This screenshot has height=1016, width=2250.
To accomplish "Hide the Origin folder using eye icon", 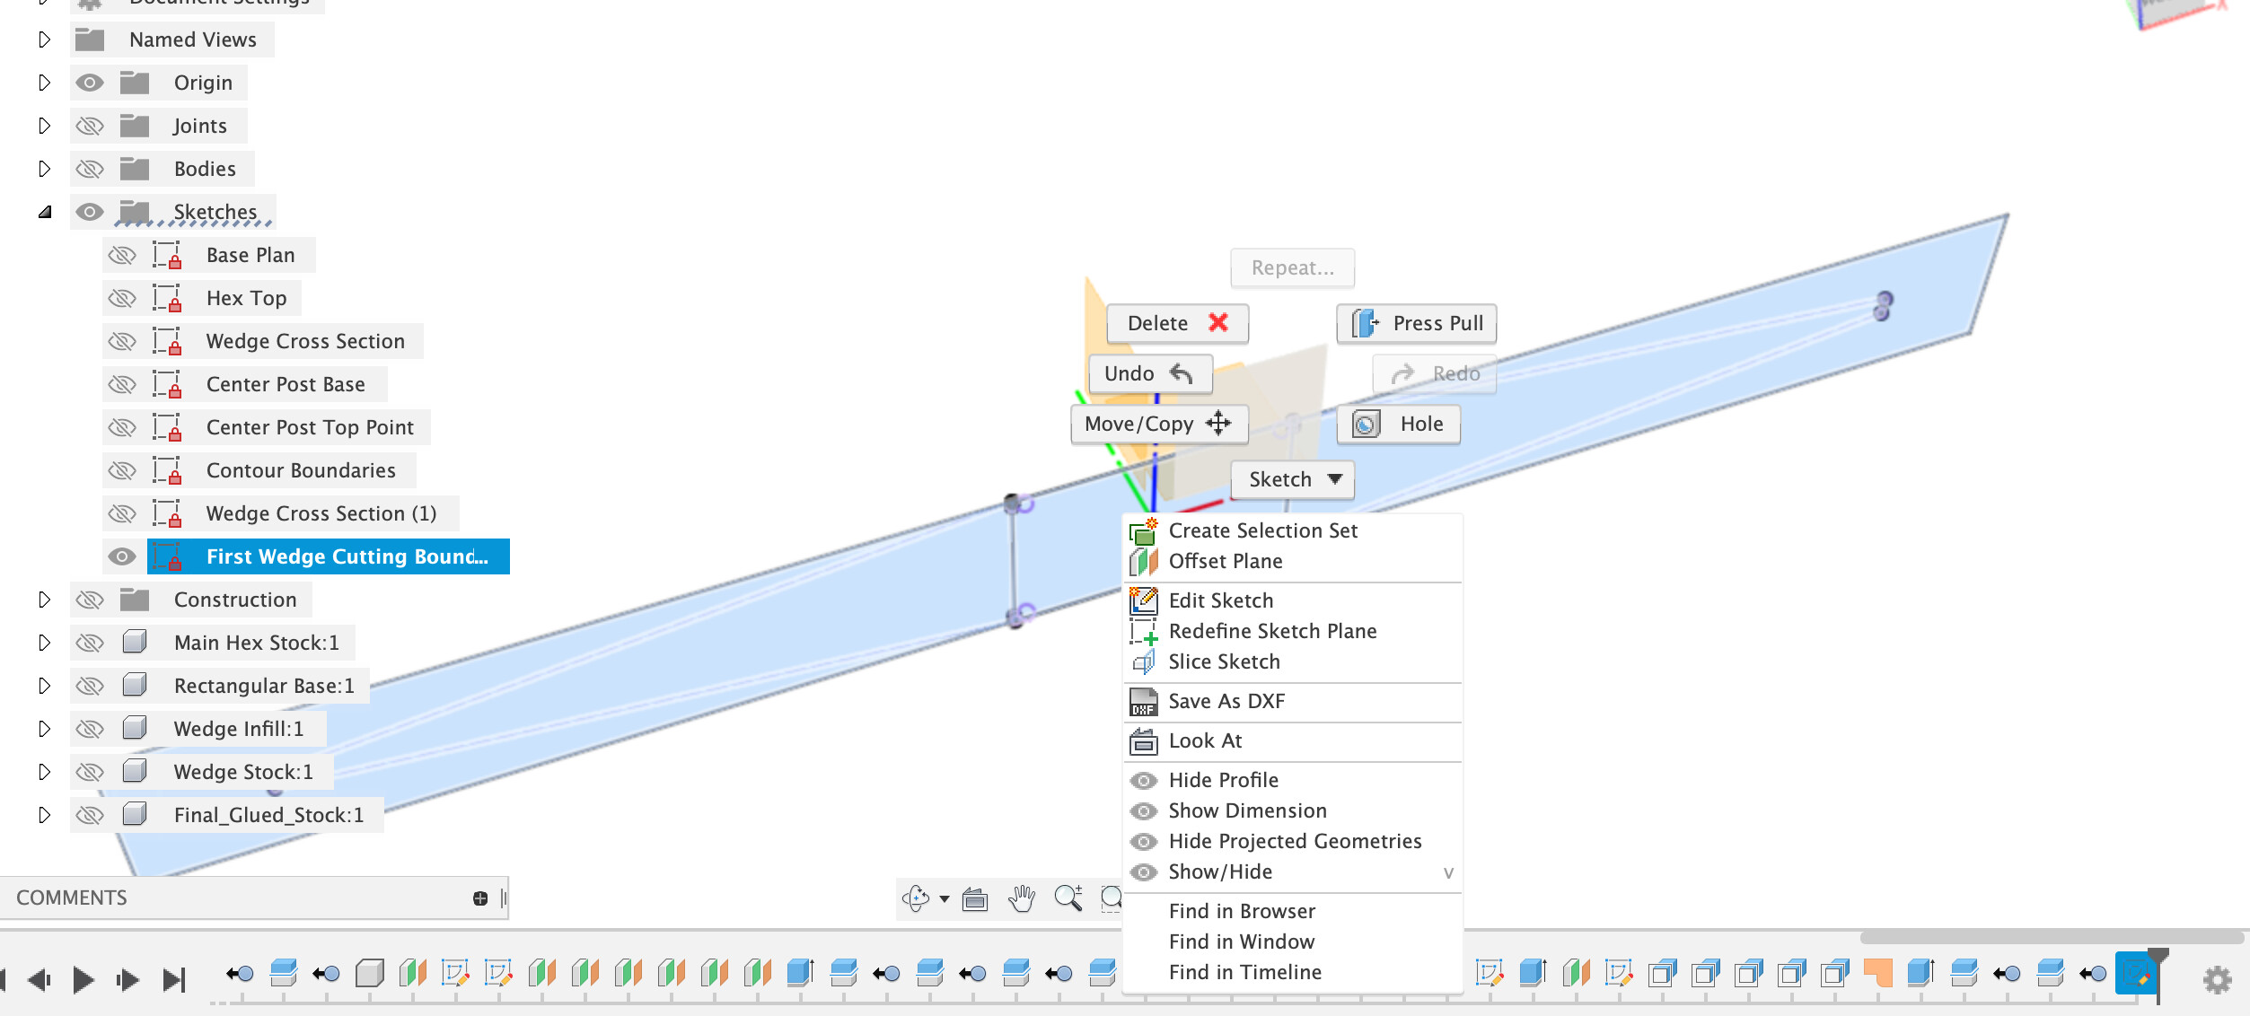I will pyautogui.click(x=90, y=83).
